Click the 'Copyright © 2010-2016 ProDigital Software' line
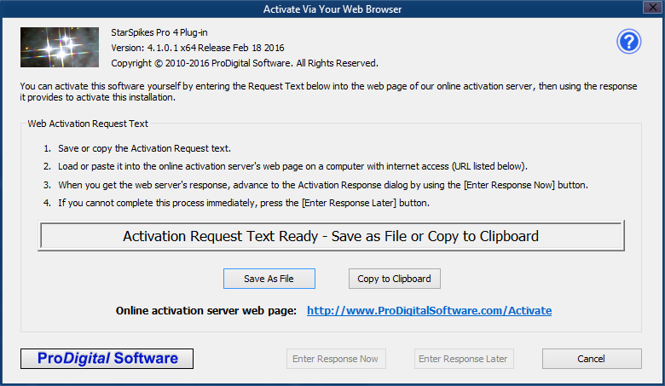The height and width of the screenshot is (386, 665). coord(245,63)
